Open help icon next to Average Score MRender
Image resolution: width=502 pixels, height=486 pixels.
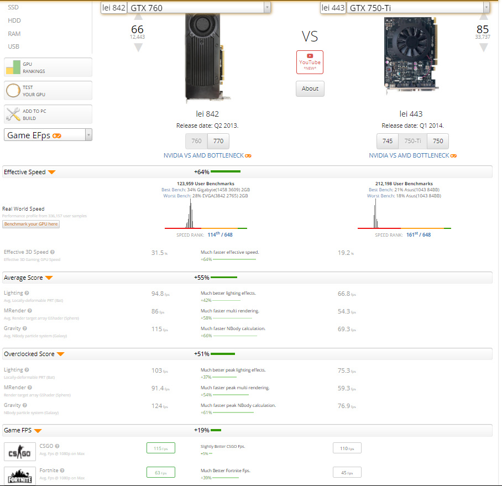tap(30, 311)
